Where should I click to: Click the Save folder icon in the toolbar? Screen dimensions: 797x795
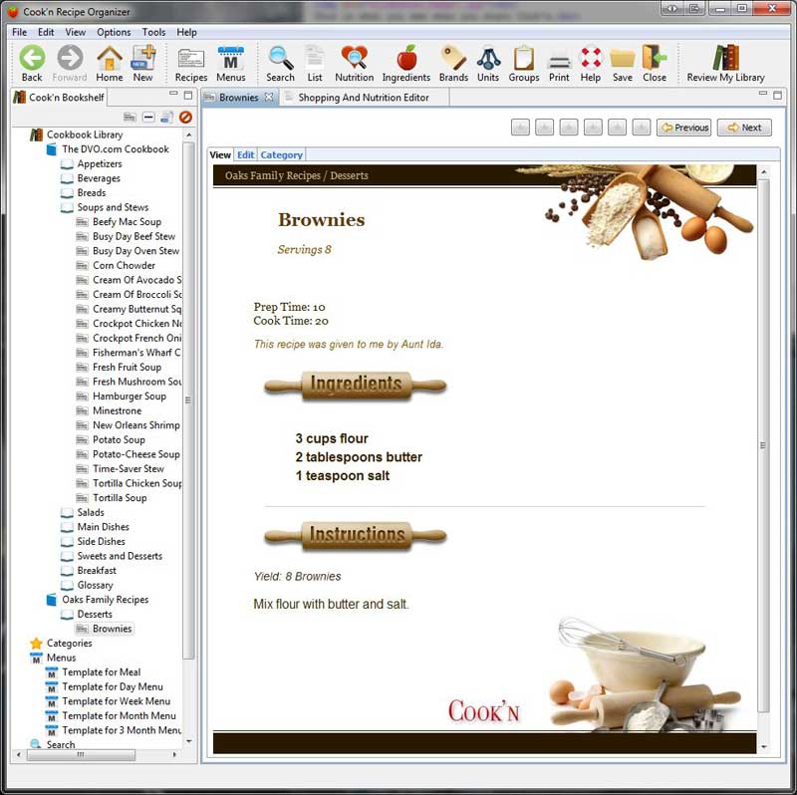(x=623, y=63)
